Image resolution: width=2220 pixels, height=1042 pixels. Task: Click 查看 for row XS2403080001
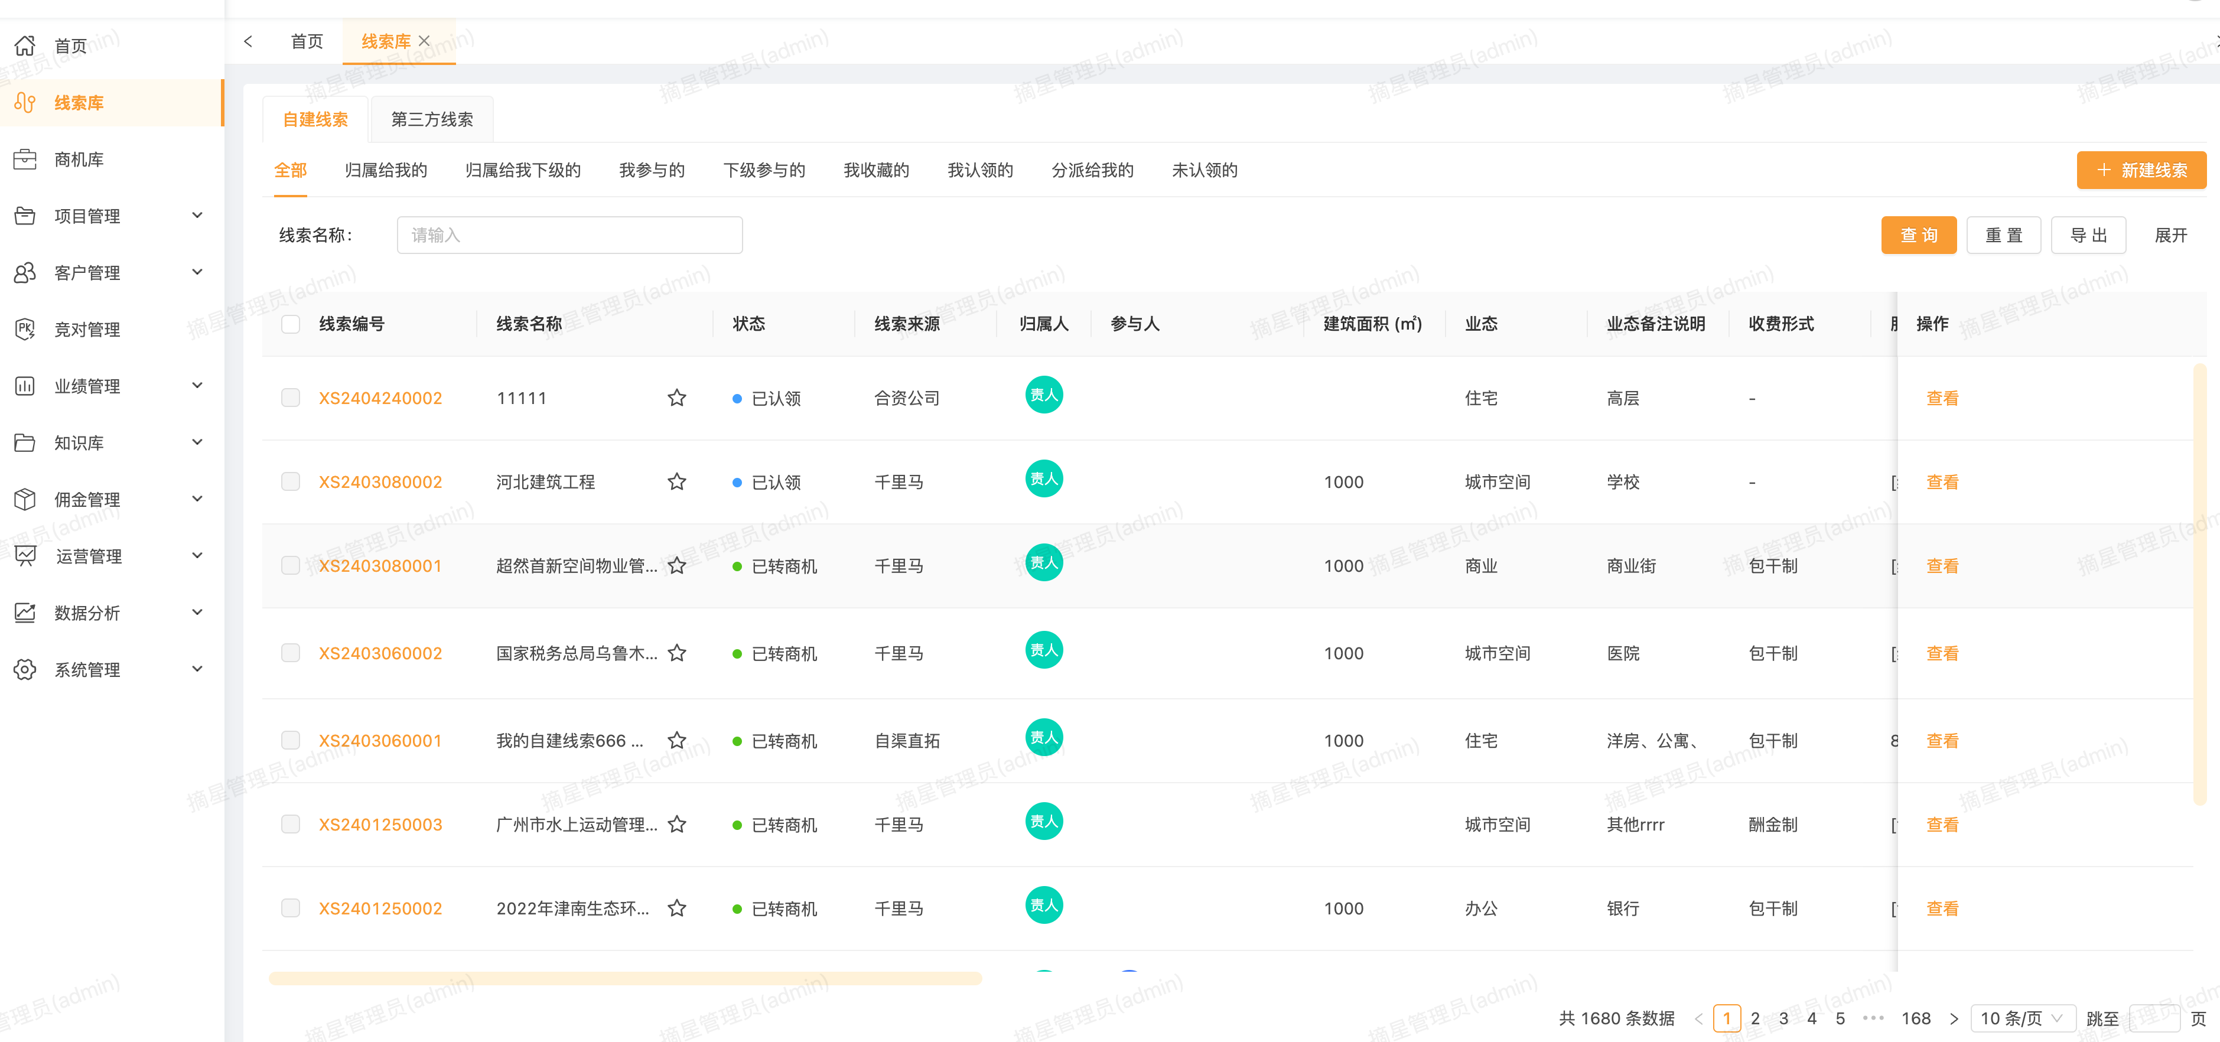(x=1942, y=565)
